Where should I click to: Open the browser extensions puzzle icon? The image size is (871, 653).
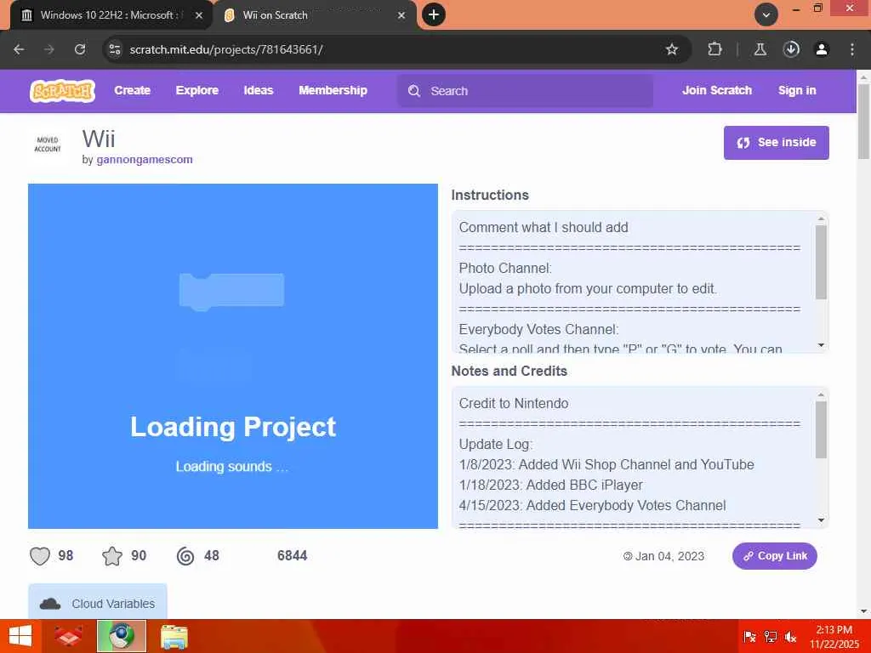click(x=714, y=49)
